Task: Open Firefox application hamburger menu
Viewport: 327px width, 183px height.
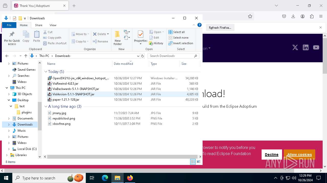Action: click(321, 16)
